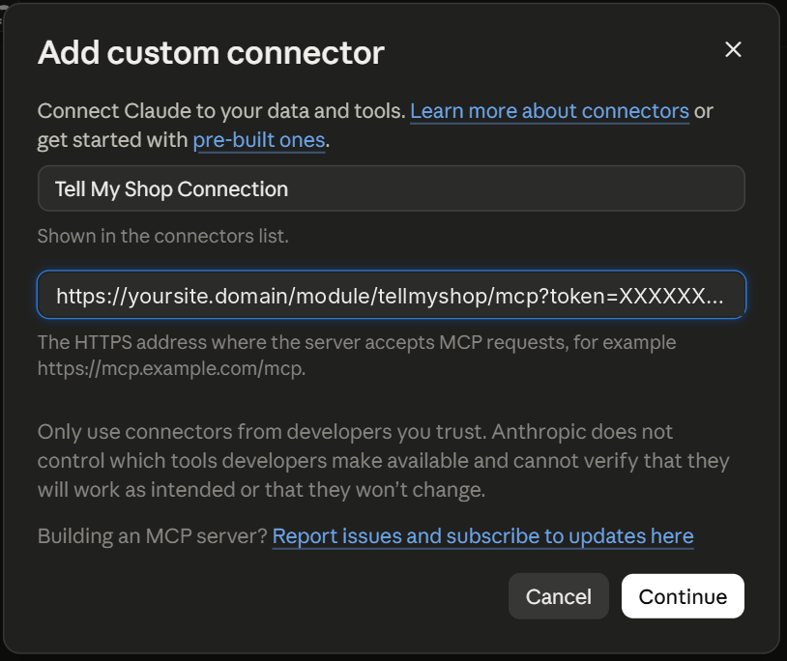
Task: Click the will work as intended warning line
Action: pos(261,490)
